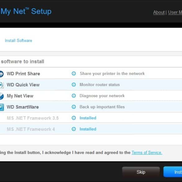Select the WD Print Share label
The height and width of the screenshot is (182, 182).
coord(23,74)
